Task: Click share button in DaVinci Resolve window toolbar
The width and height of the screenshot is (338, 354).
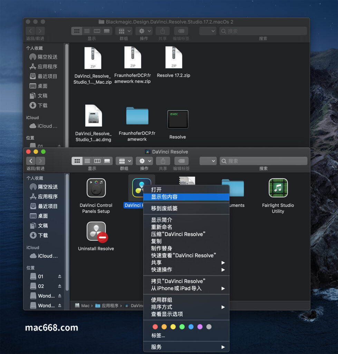Action: click(x=163, y=161)
